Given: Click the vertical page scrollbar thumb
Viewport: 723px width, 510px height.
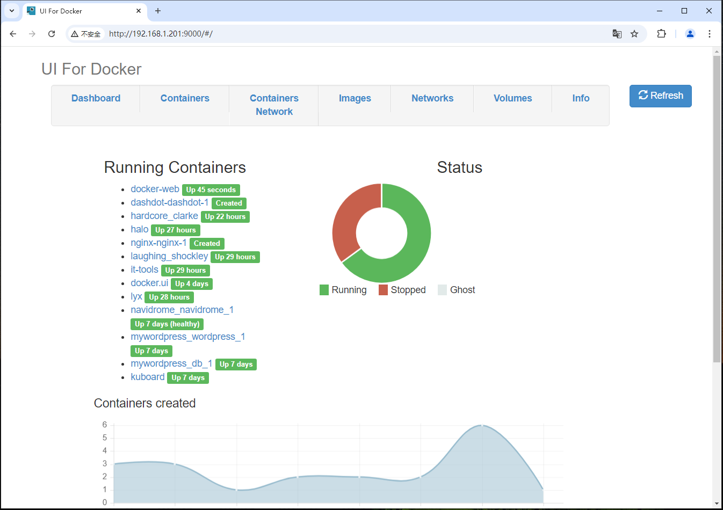Looking at the screenshot, I should pyautogui.click(x=717, y=209).
